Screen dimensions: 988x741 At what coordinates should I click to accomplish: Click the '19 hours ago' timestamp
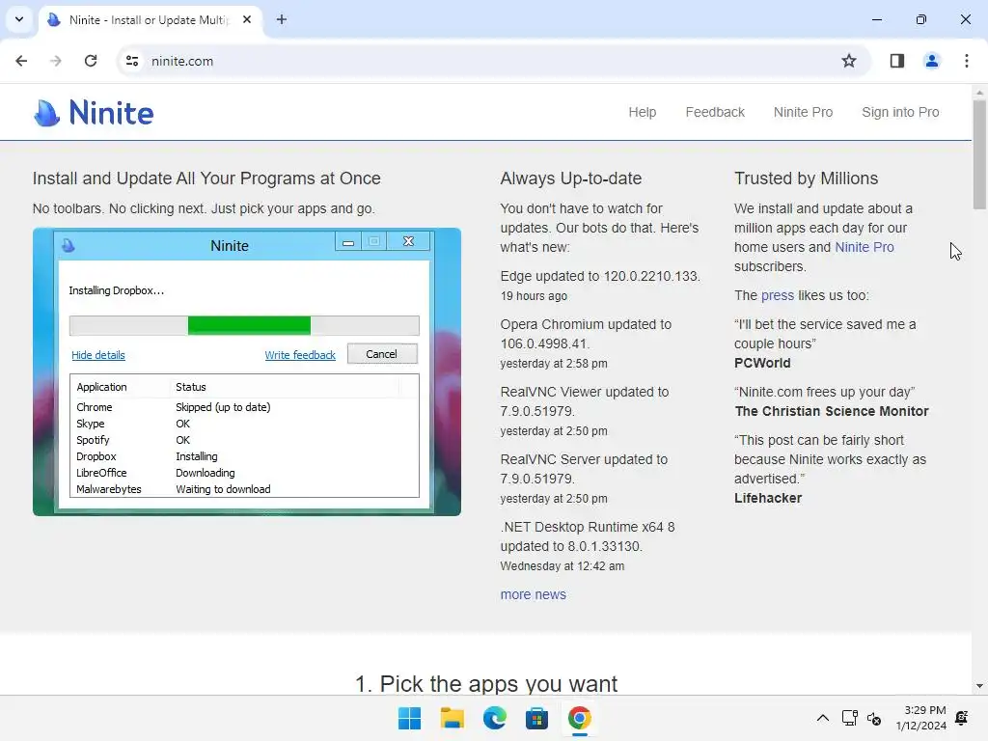pos(534,296)
